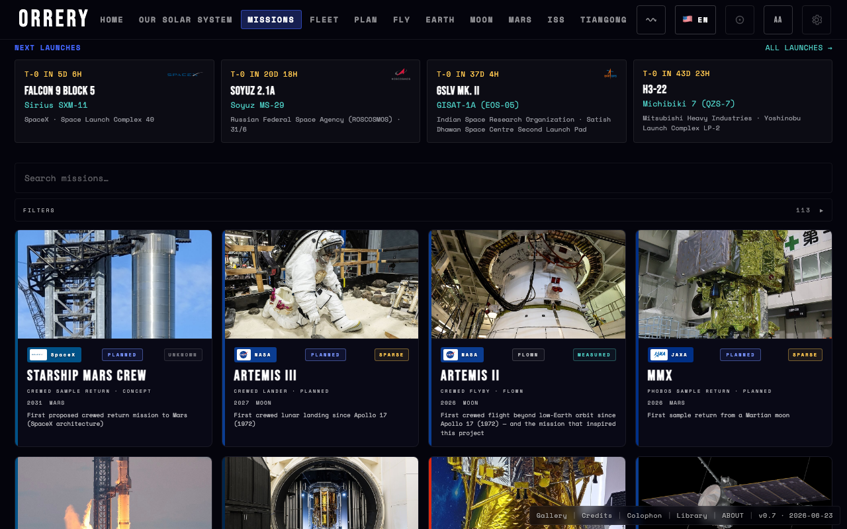847x529 pixels.
Task: Click the Planned tag on Artemis III
Action: (326, 355)
